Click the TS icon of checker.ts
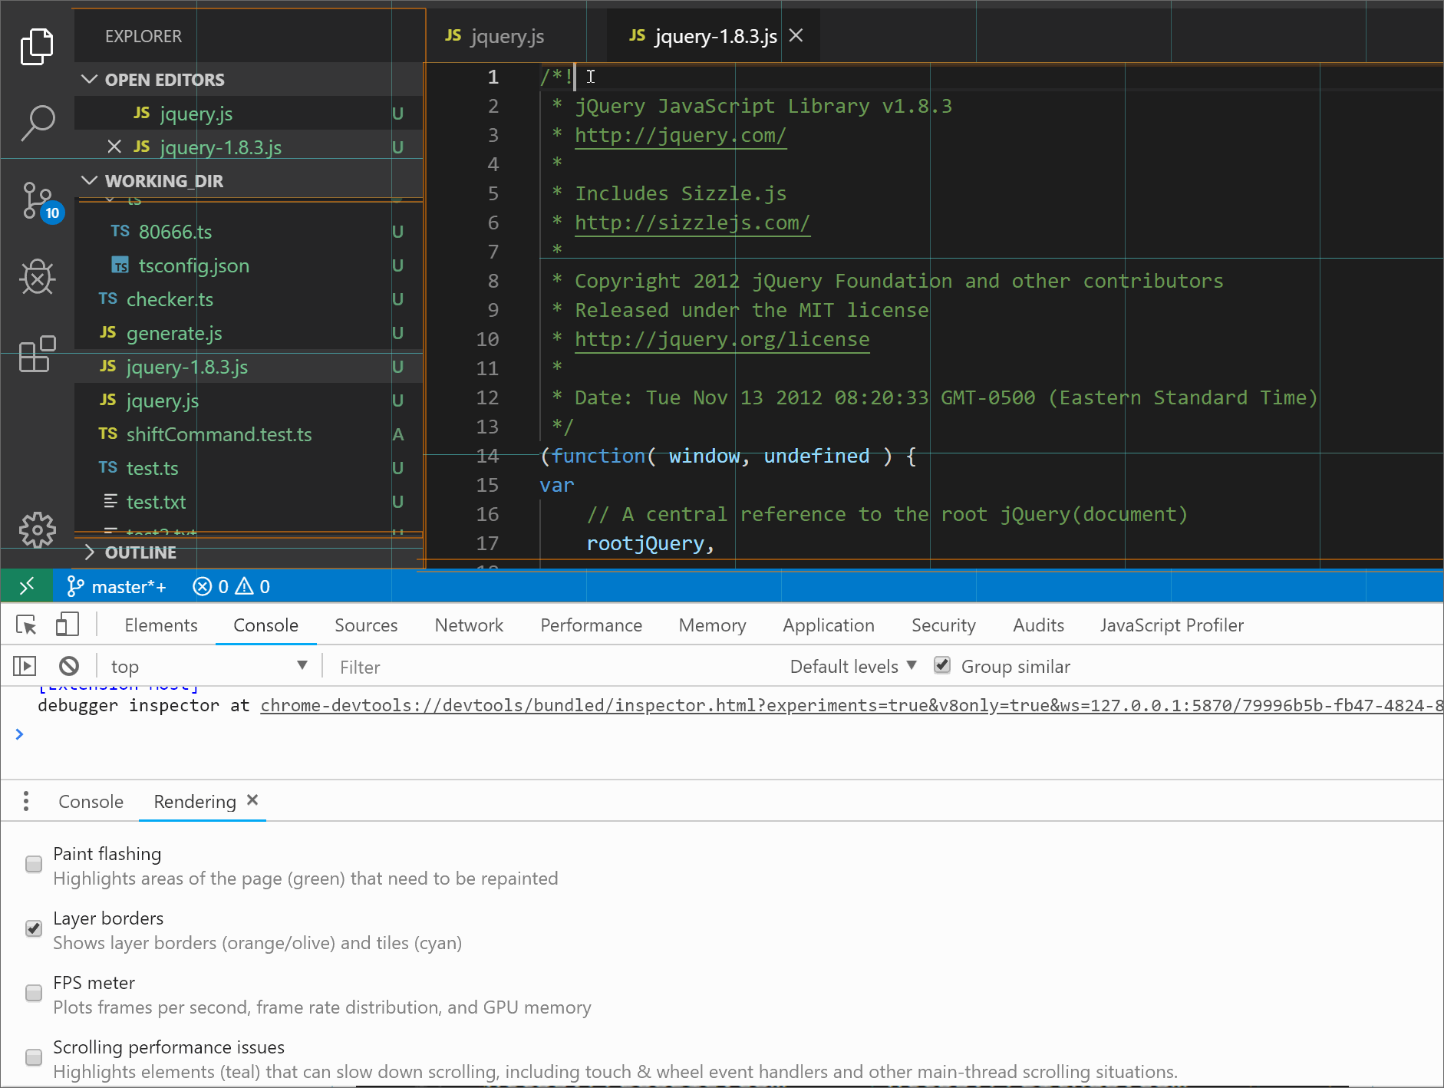Image resolution: width=1444 pixels, height=1088 pixels. (x=107, y=298)
